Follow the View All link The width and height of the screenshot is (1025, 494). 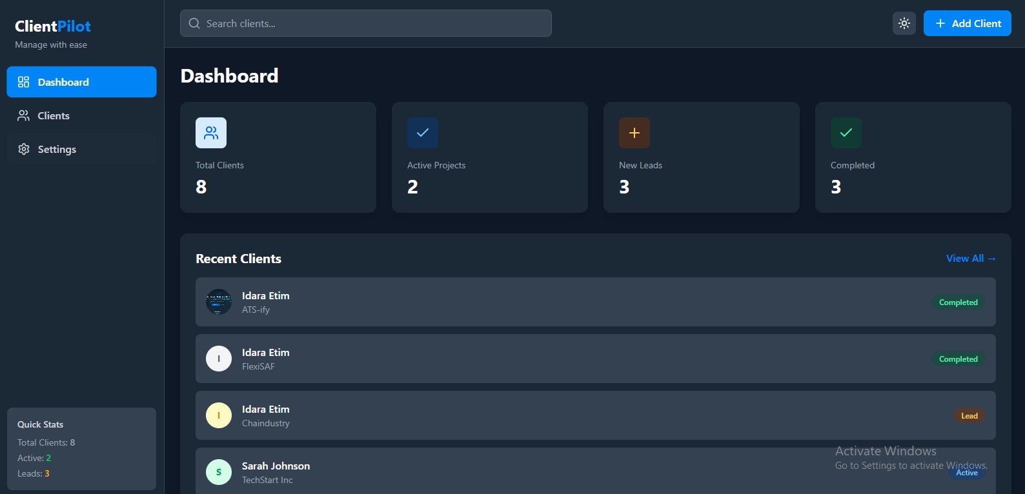click(971, 259)
